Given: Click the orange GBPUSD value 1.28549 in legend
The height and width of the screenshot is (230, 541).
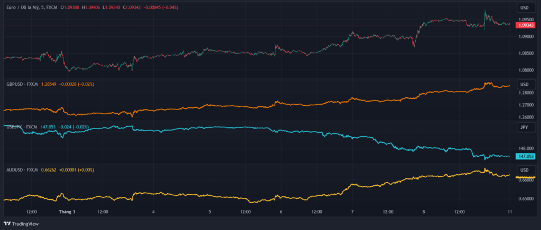Looking at the screenshot, I should click(x=49, y=84).
